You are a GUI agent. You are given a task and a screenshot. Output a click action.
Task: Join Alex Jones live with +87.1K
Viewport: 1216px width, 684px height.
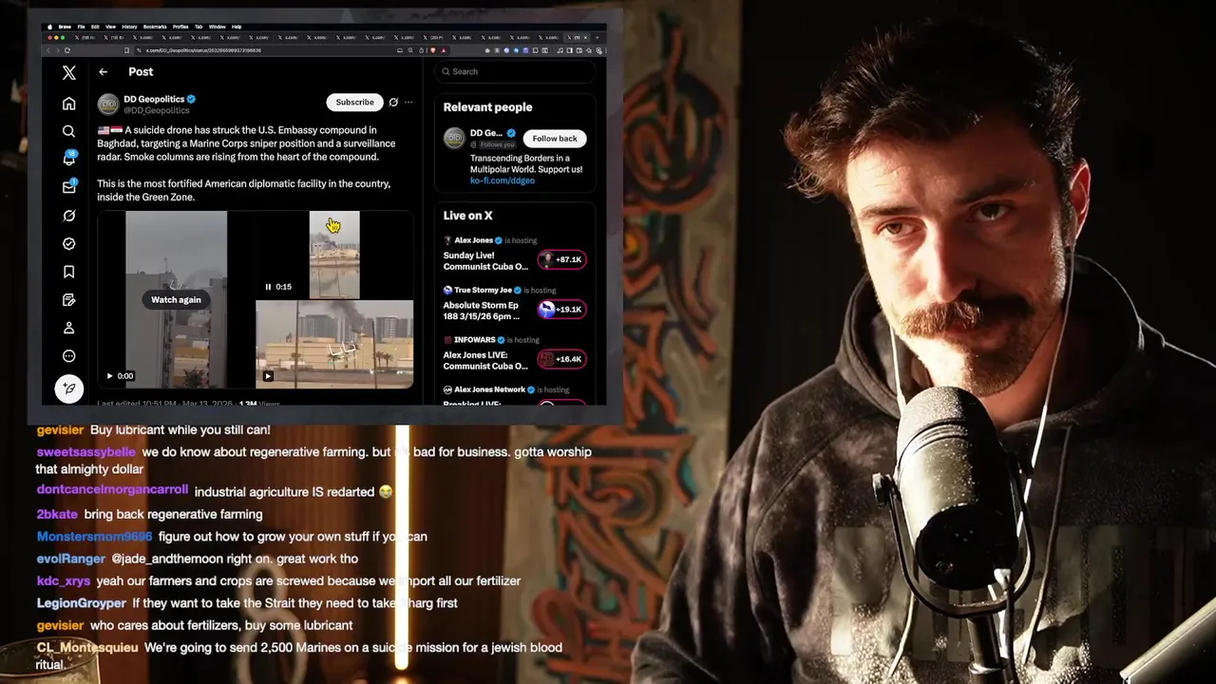(560, 259)
